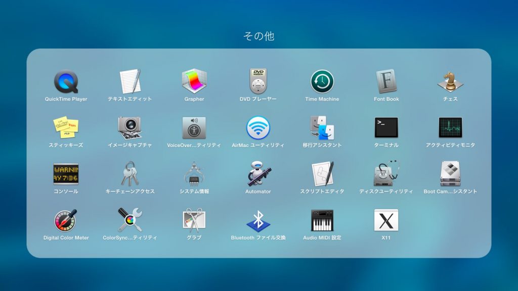Open the コンソール app

(x=66, y=174)
